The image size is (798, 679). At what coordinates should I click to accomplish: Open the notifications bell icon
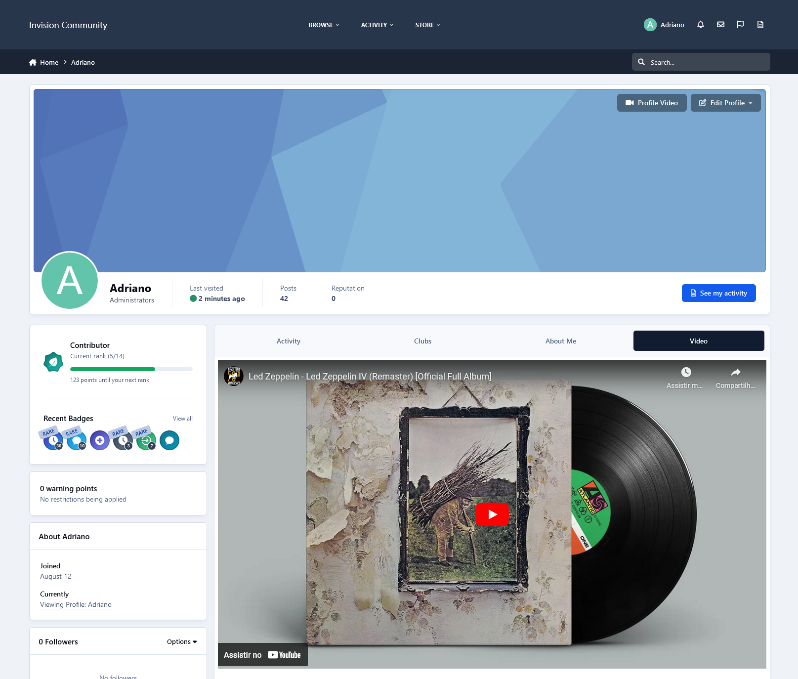coord(700,25)
